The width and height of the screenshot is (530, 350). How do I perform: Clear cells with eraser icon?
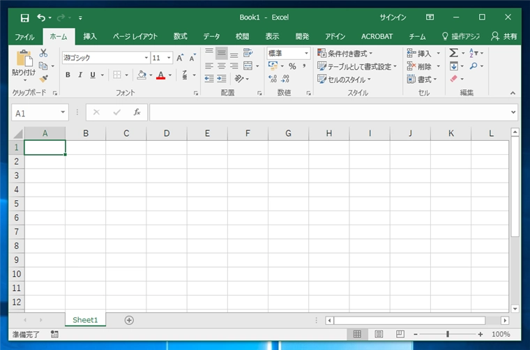tap(453, 79)
